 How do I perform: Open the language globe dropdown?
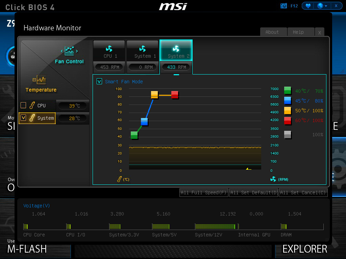point(322,6)
